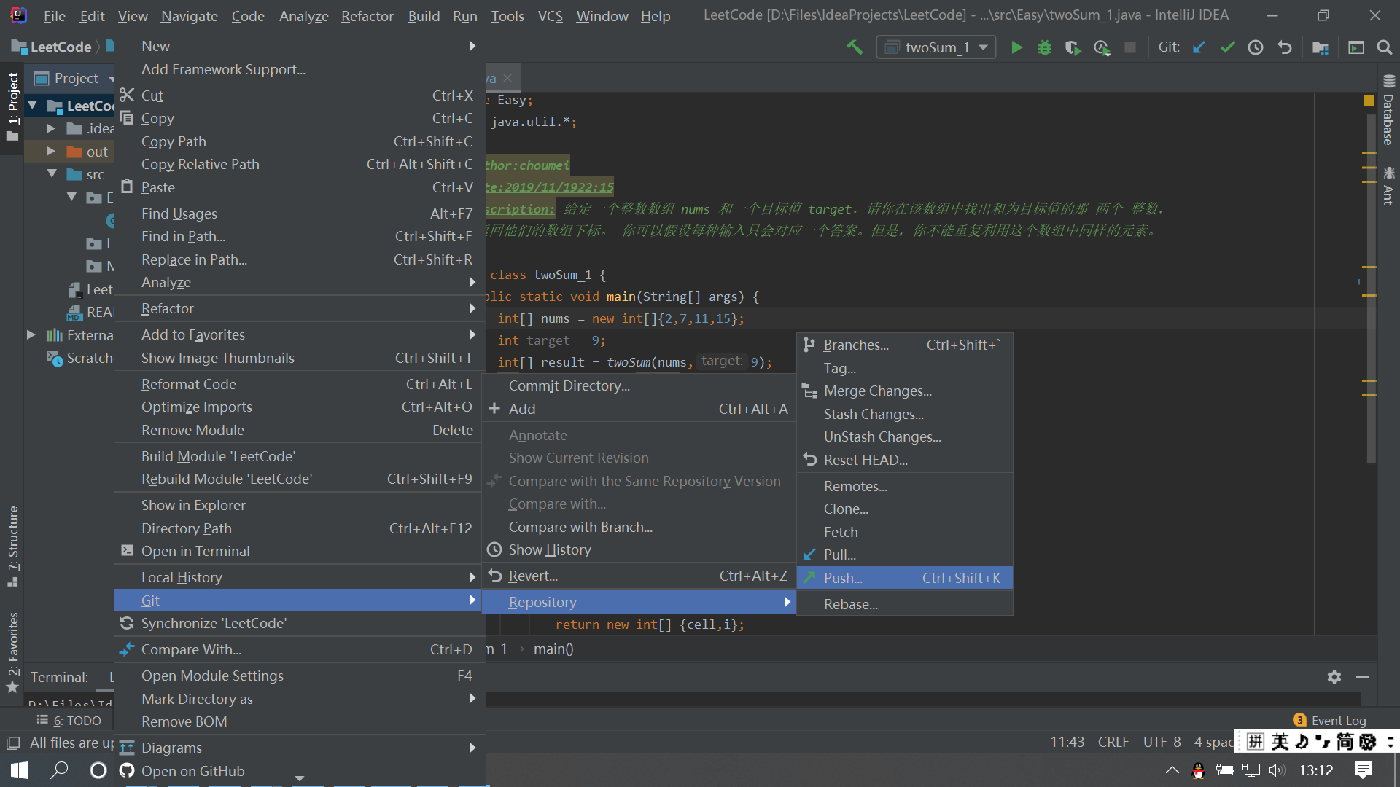Expand the out folder in tree
Image resolution: width=1400 pixels, height=787 pixels.
pos(50,152)
